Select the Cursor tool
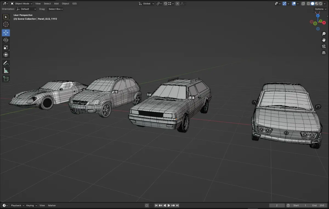 point(6,24)
